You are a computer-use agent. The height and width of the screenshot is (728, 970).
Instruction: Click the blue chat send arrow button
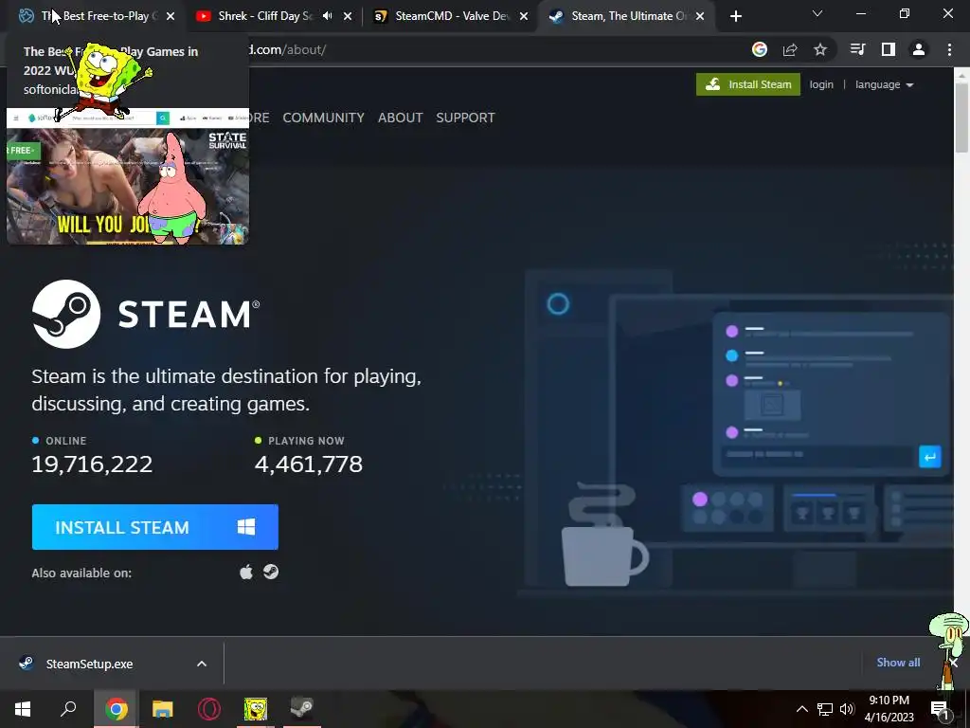(x=930, y=458)
